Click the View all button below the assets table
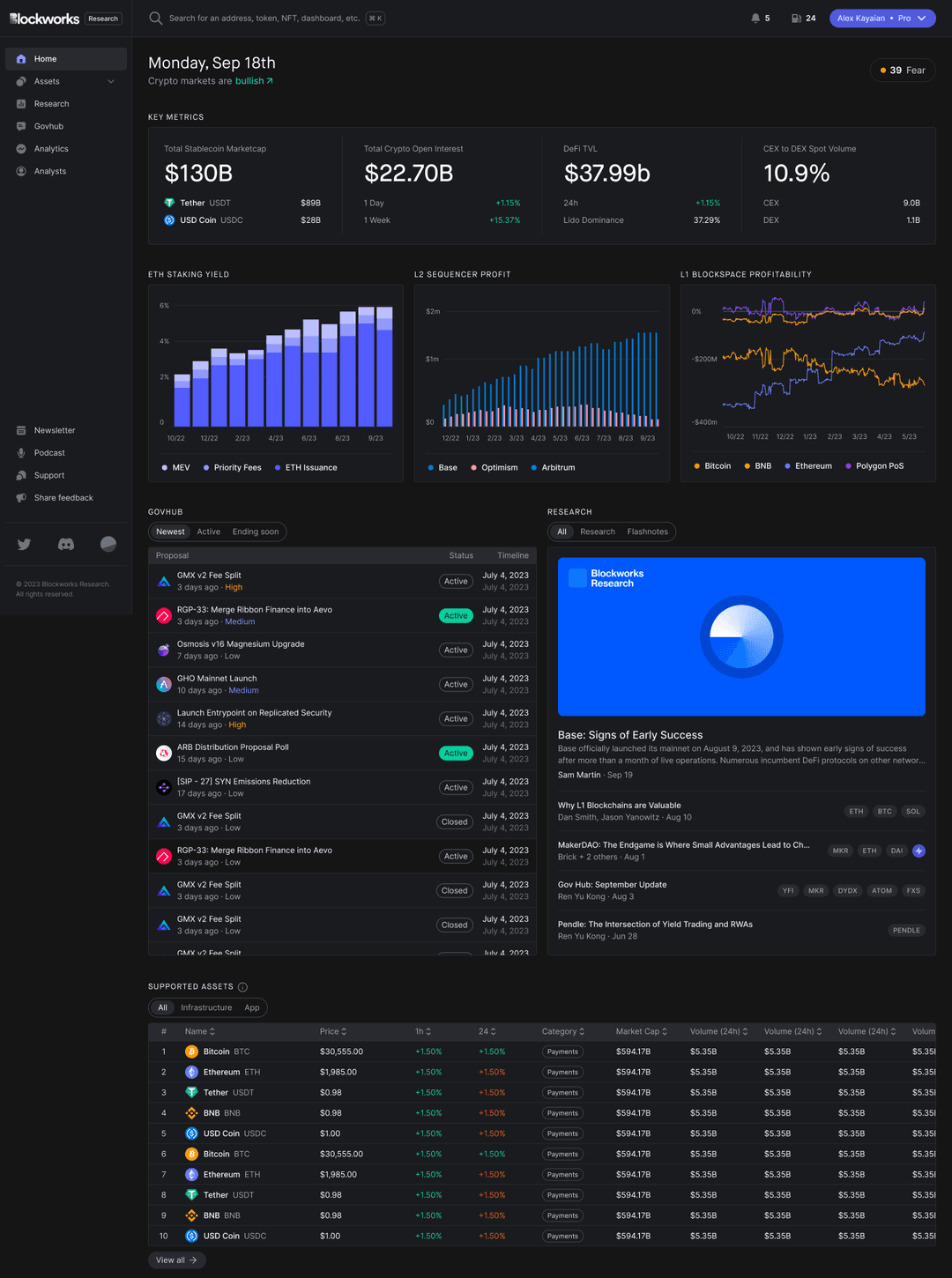This screenshot has width=952, height=1278. click(176, 1260)
